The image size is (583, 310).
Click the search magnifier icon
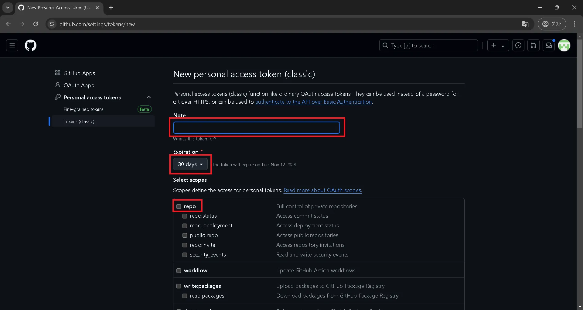tap(385, 45)
